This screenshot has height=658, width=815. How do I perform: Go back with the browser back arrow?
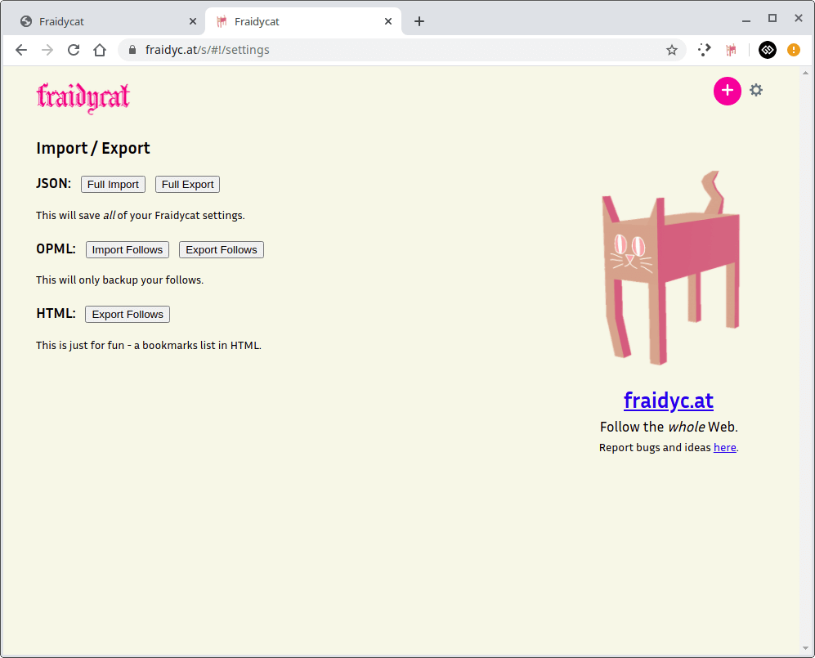coord(21,50)
